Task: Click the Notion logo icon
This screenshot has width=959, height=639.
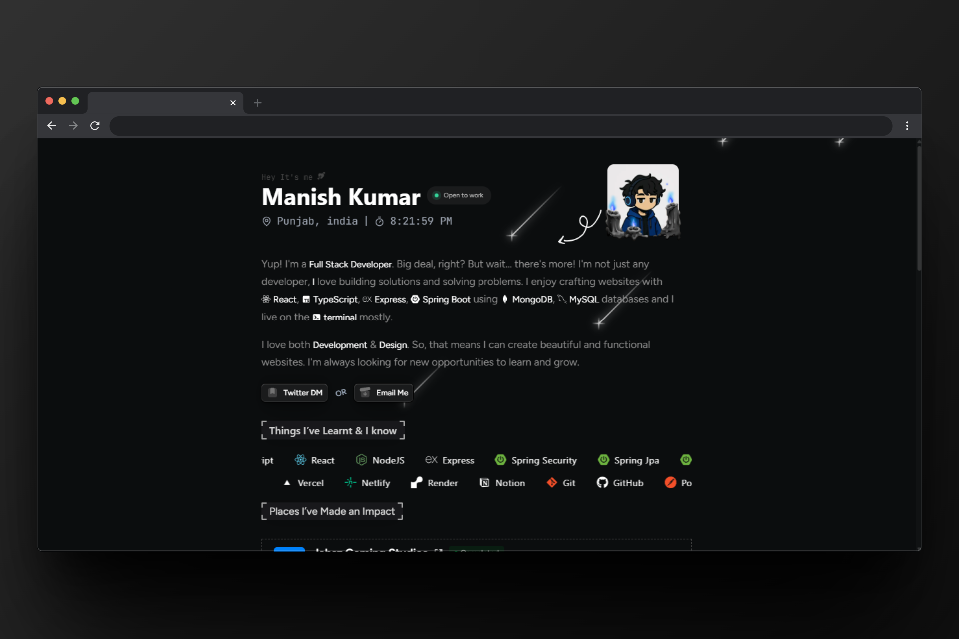Action: pyautogui.click(x=484, y=483)
